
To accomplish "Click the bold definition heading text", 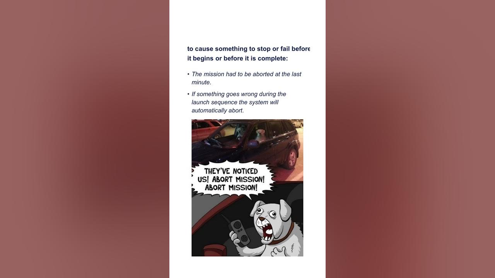I will [249, 54].
